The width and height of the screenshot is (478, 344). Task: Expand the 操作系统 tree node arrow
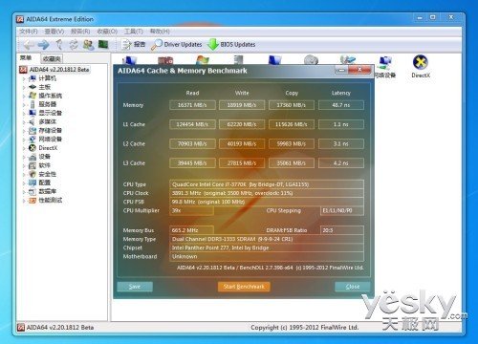(24, 96)
